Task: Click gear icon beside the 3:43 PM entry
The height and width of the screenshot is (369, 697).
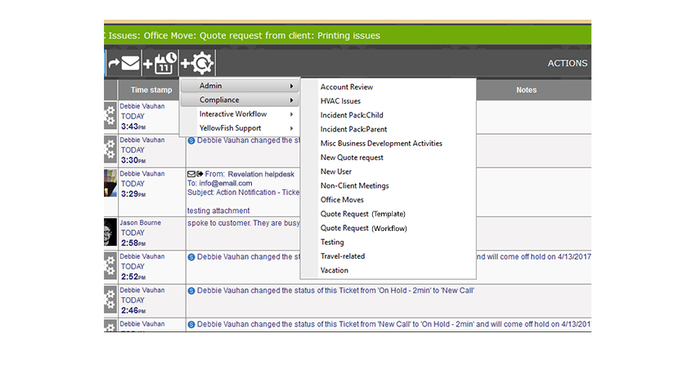Action: [110, 116]
